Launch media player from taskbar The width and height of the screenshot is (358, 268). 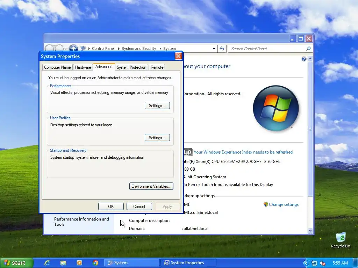79,263
